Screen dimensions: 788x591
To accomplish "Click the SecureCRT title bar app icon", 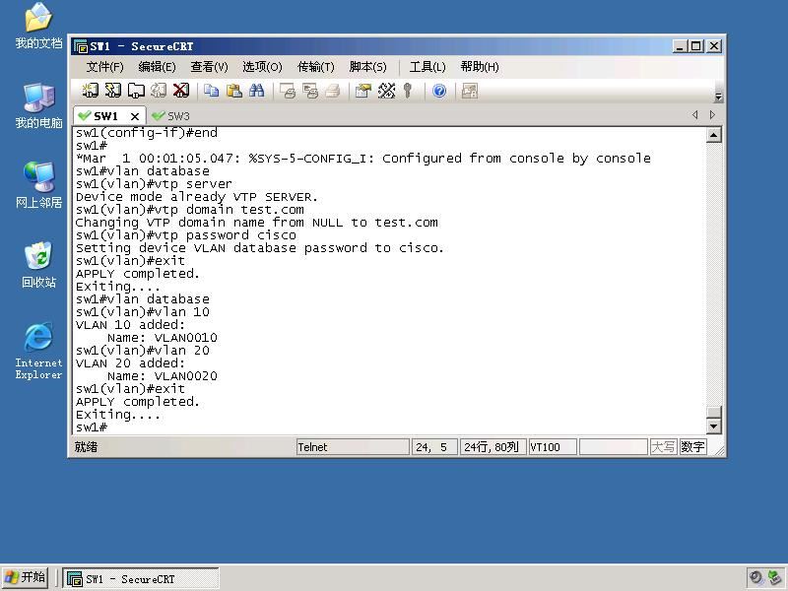I will (81, 46).
